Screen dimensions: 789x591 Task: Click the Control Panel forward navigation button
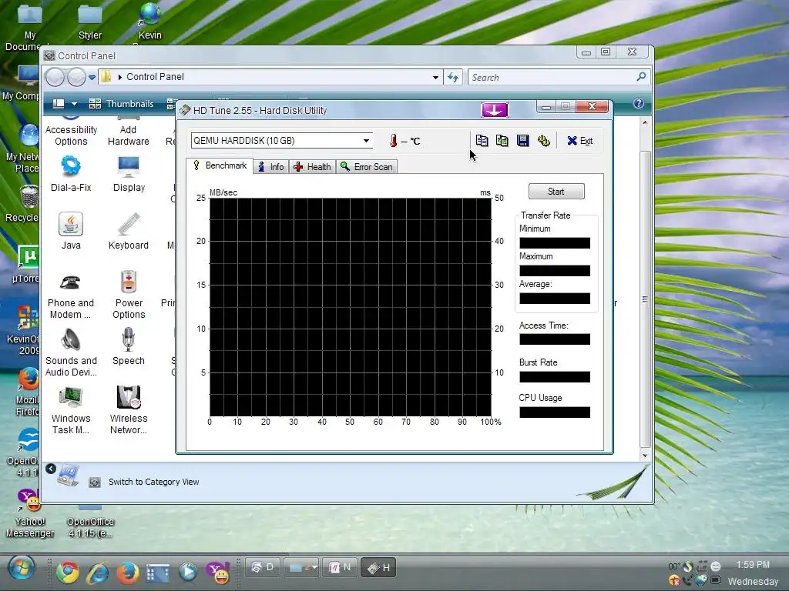[x=76, y=78]
